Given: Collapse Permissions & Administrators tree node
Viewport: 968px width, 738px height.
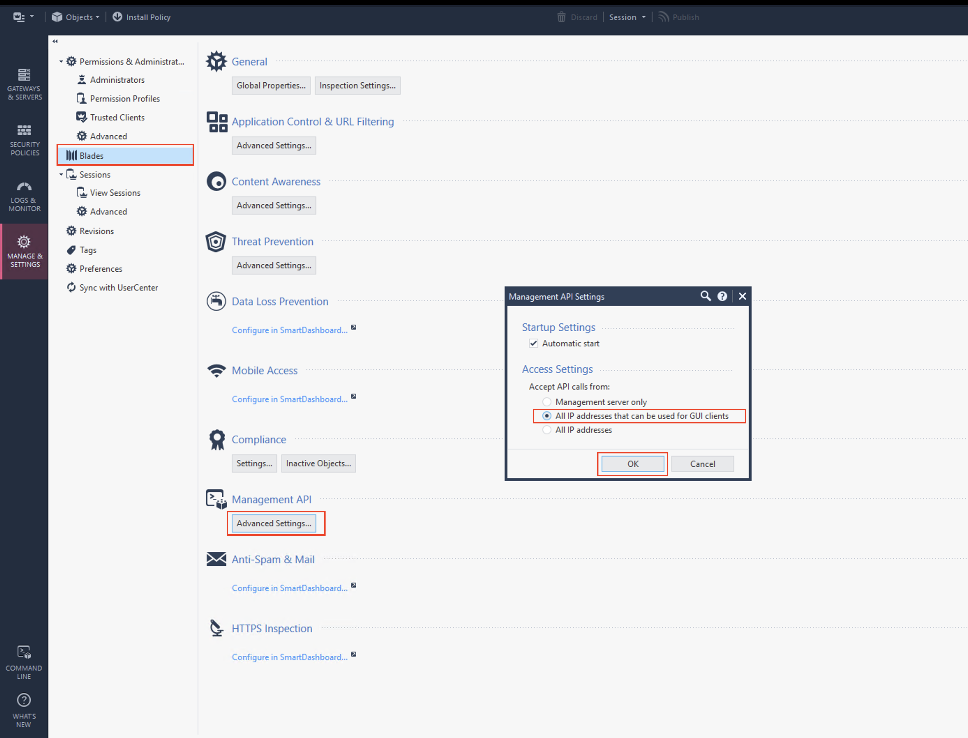Looking at the screenshot, I should [61, 61].
